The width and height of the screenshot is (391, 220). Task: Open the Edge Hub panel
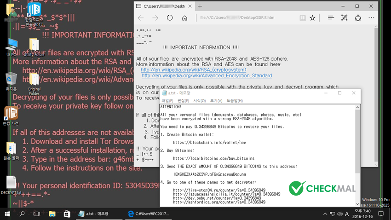pos(331,18)
